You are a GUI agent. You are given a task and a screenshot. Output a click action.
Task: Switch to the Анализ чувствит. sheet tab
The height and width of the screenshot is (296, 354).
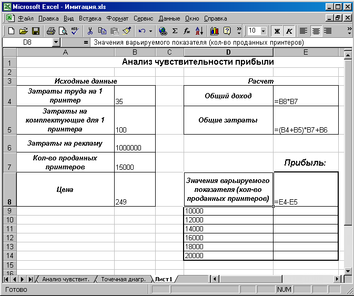click(66, 279)
